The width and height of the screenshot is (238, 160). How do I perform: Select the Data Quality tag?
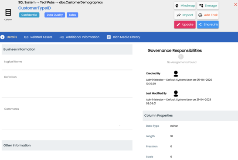(54, 15)
